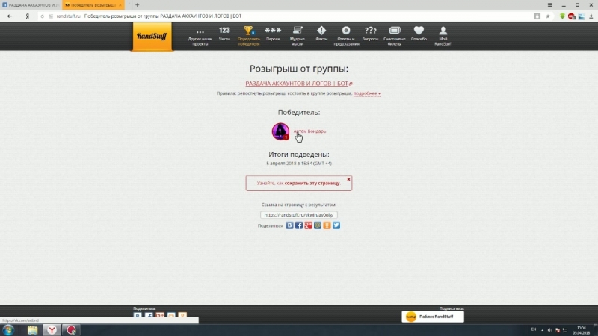Click the 'Спасибо' heart icon

pyautogui.click(x=419, y=34)
